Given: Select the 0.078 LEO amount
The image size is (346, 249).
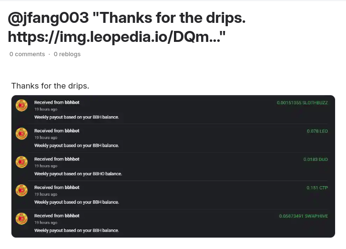Looking at the screenshot, I should pyautogui.click(x=317, y=131).
